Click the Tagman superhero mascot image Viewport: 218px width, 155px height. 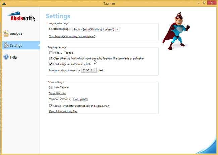[177, 32]
